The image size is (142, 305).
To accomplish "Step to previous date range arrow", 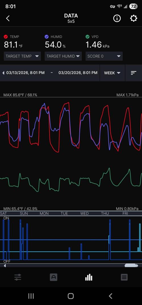I will coord(3,73).
